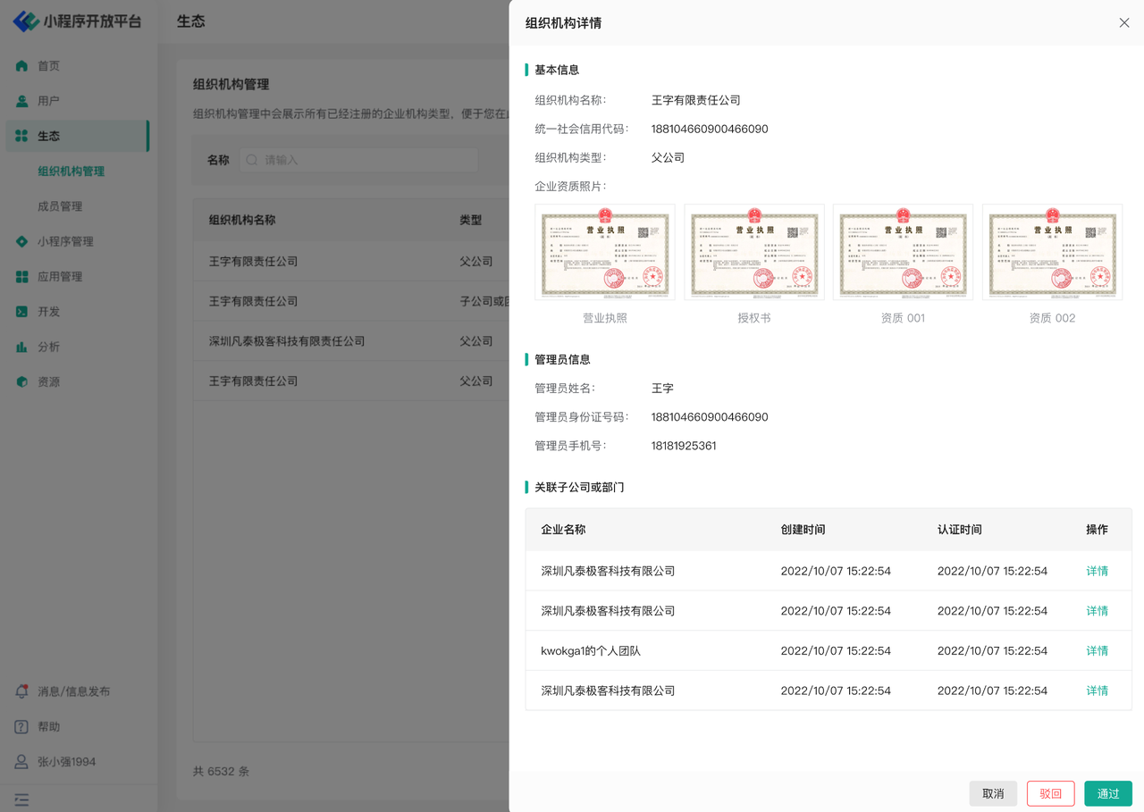The height and width of the screenshot is (812, 1144).
Task: Open the 资质 002 photo thumbnail
Action: (1052, 252)
